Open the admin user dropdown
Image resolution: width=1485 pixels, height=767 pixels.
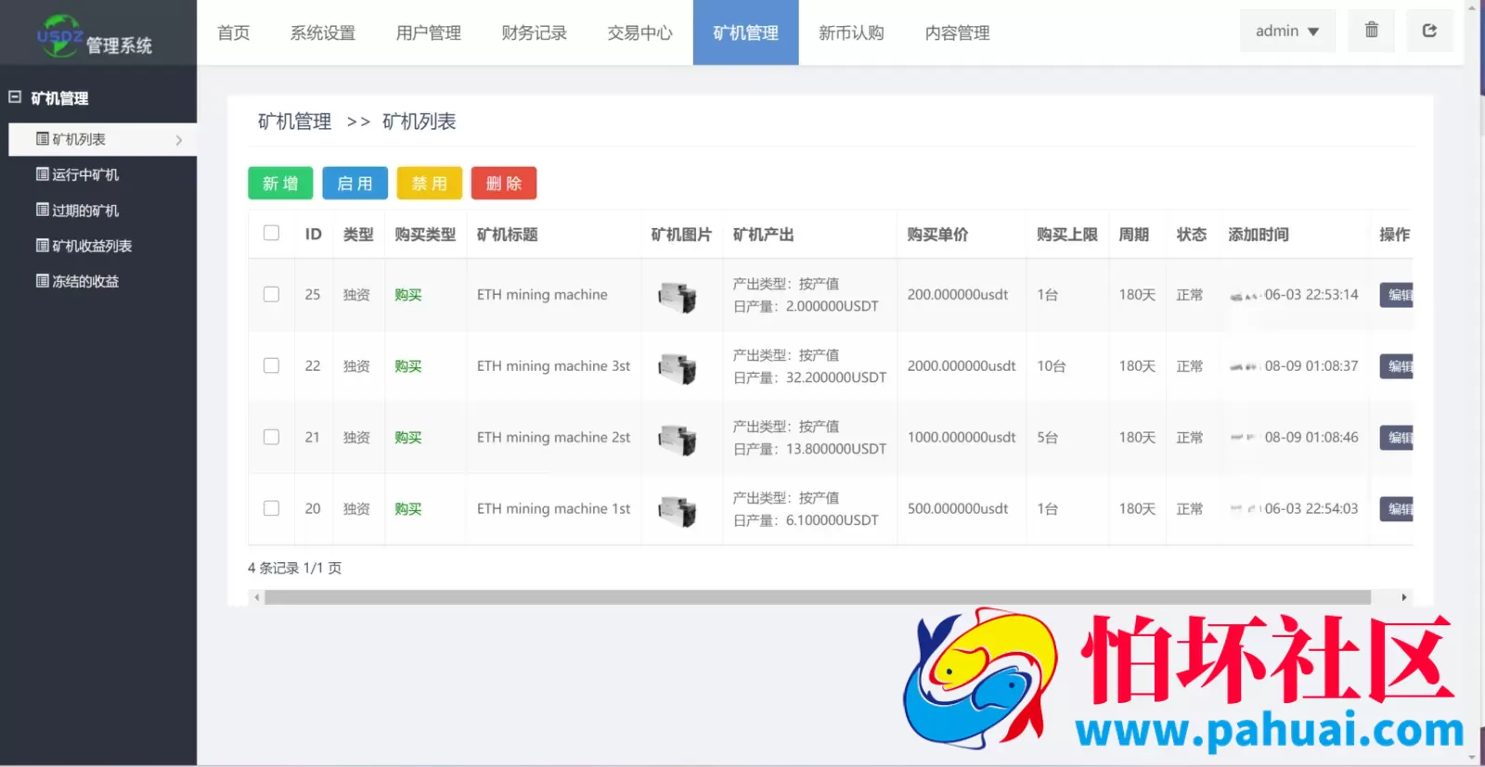pos(1286,32)
